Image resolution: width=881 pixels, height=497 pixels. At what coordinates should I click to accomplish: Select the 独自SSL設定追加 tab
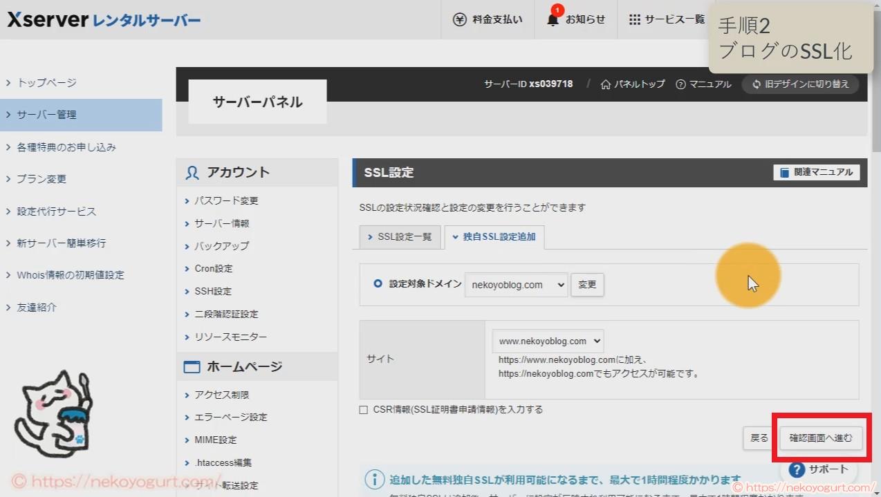point(495,236)
